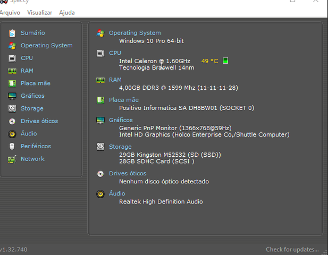The height and width of the screenshot is (255, 328).
Task: Click the CPU chip icon in summary panel
Action: coord(100,54)
